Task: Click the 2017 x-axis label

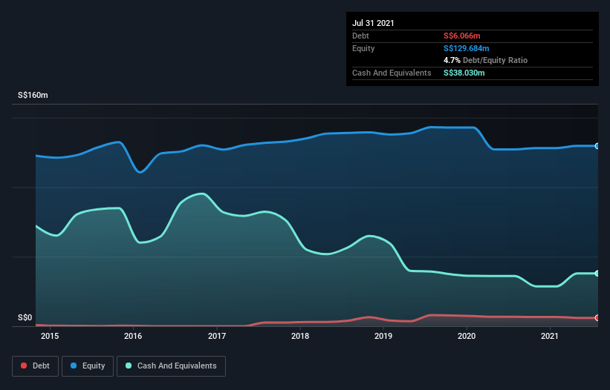Action: click(217, 336)
